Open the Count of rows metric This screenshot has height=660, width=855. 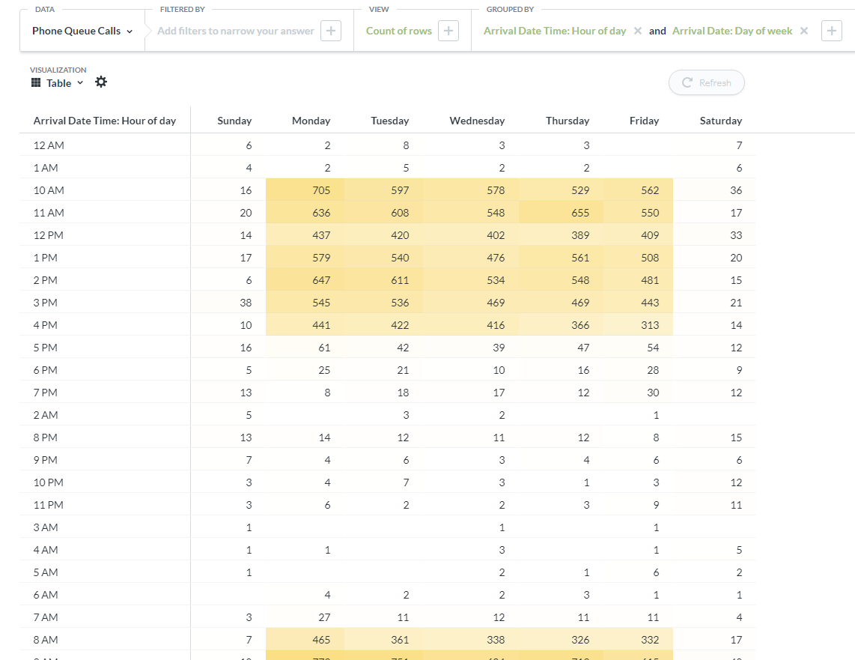tap(398, 31)
